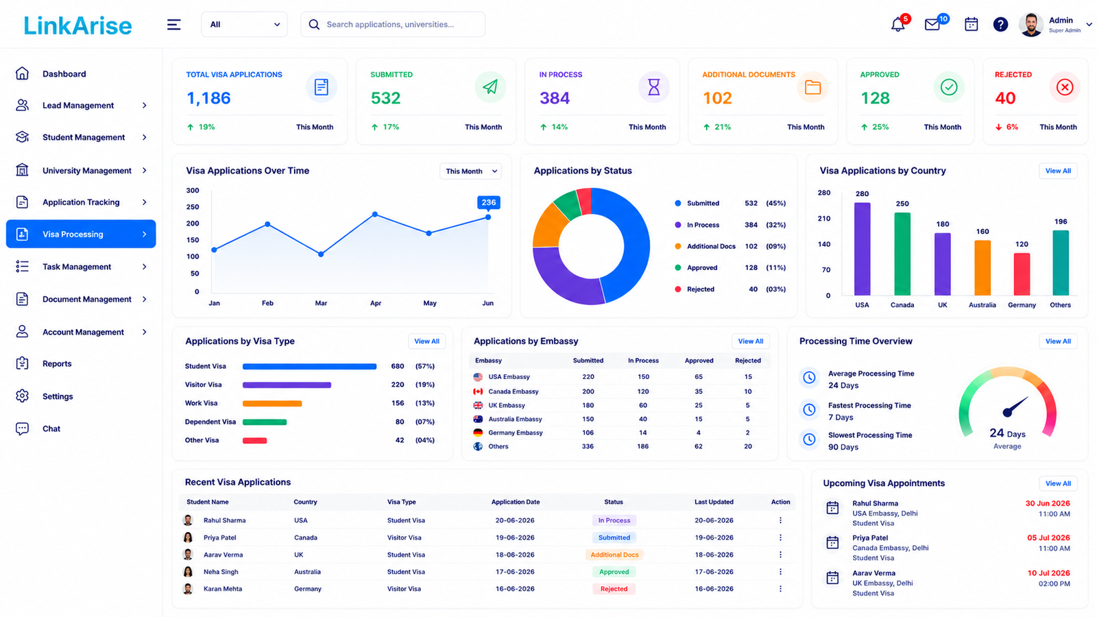Screen dimensions: 1097x617
Task: Click the Approved checkmark icon
Action: point(949,87)
